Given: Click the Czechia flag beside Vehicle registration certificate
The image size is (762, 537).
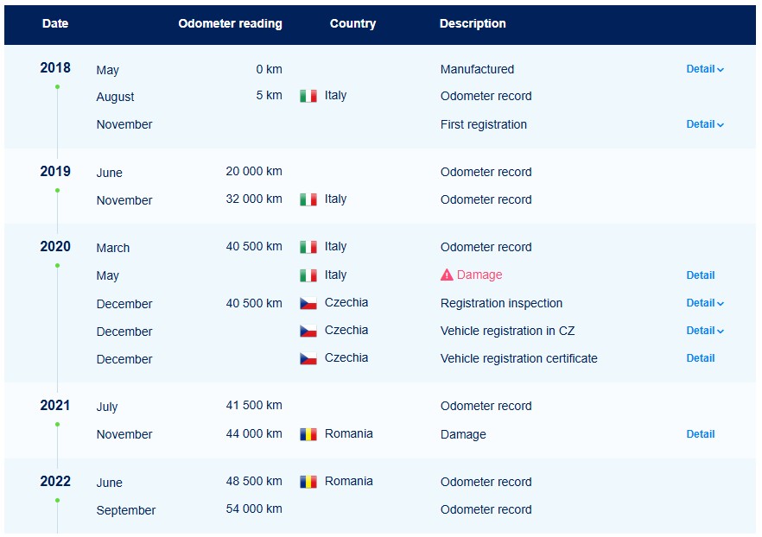Looking at the screenshot, I should click(308, 358).
